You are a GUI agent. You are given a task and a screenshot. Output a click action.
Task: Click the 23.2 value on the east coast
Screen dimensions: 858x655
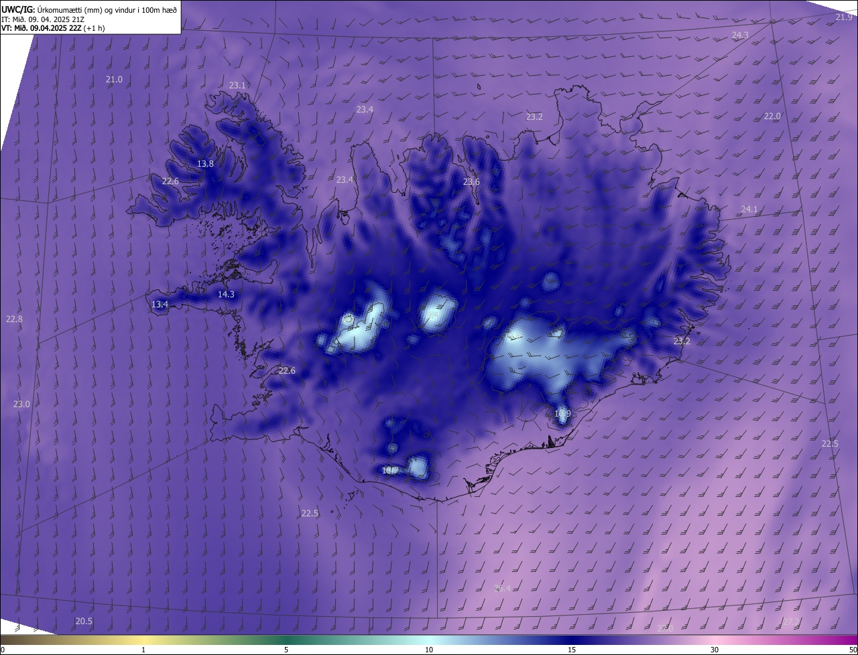(682, 342)
